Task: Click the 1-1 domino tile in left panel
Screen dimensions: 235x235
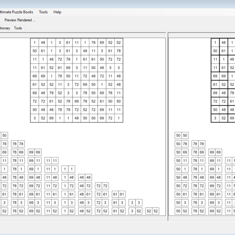Action: click(x=68, y=169)
